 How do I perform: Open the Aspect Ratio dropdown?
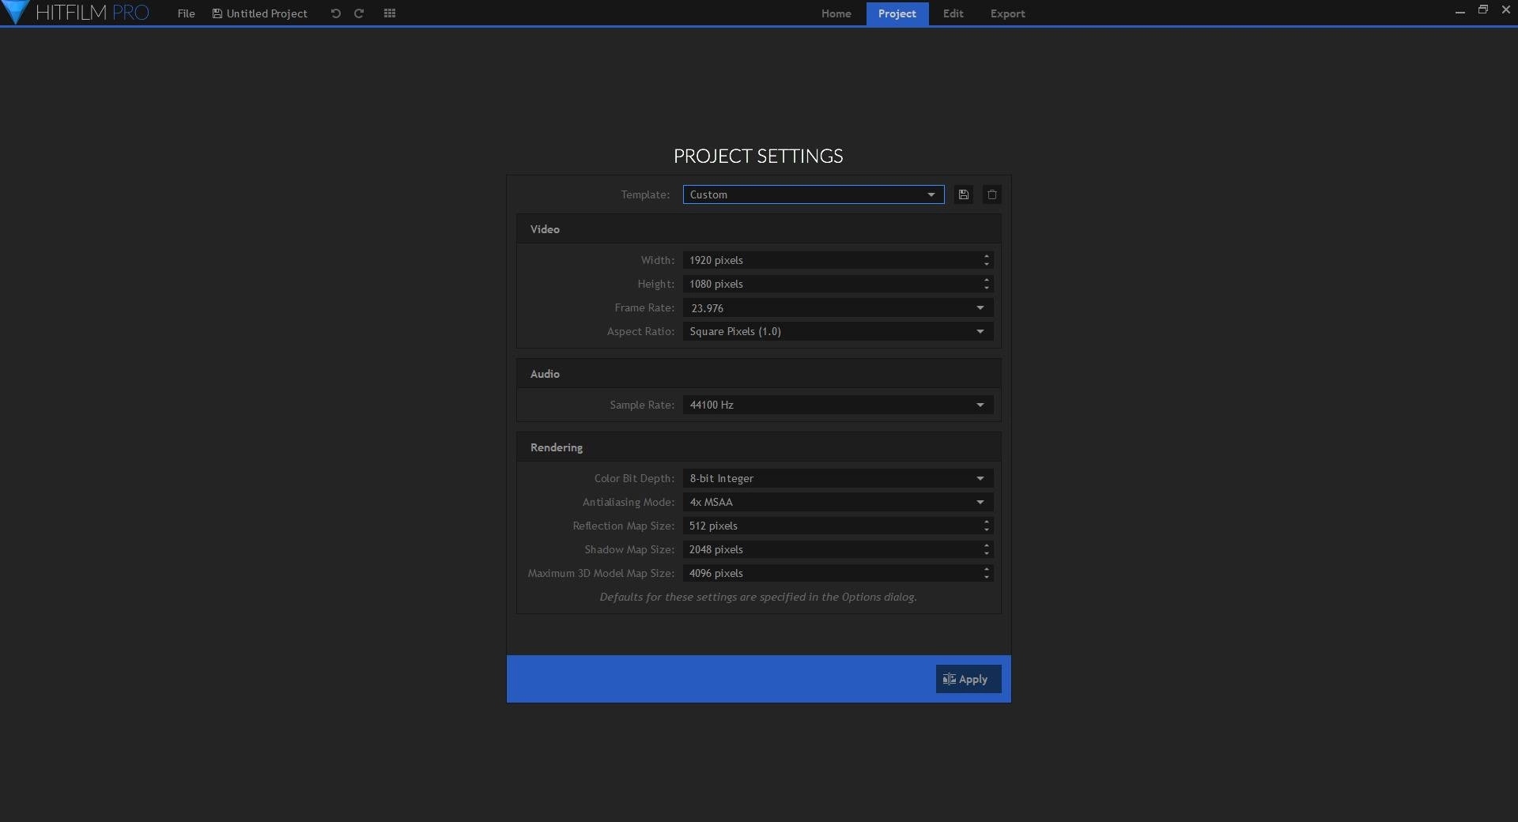point(838,331)
